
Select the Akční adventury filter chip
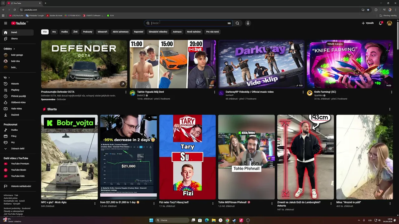[121, 32]
